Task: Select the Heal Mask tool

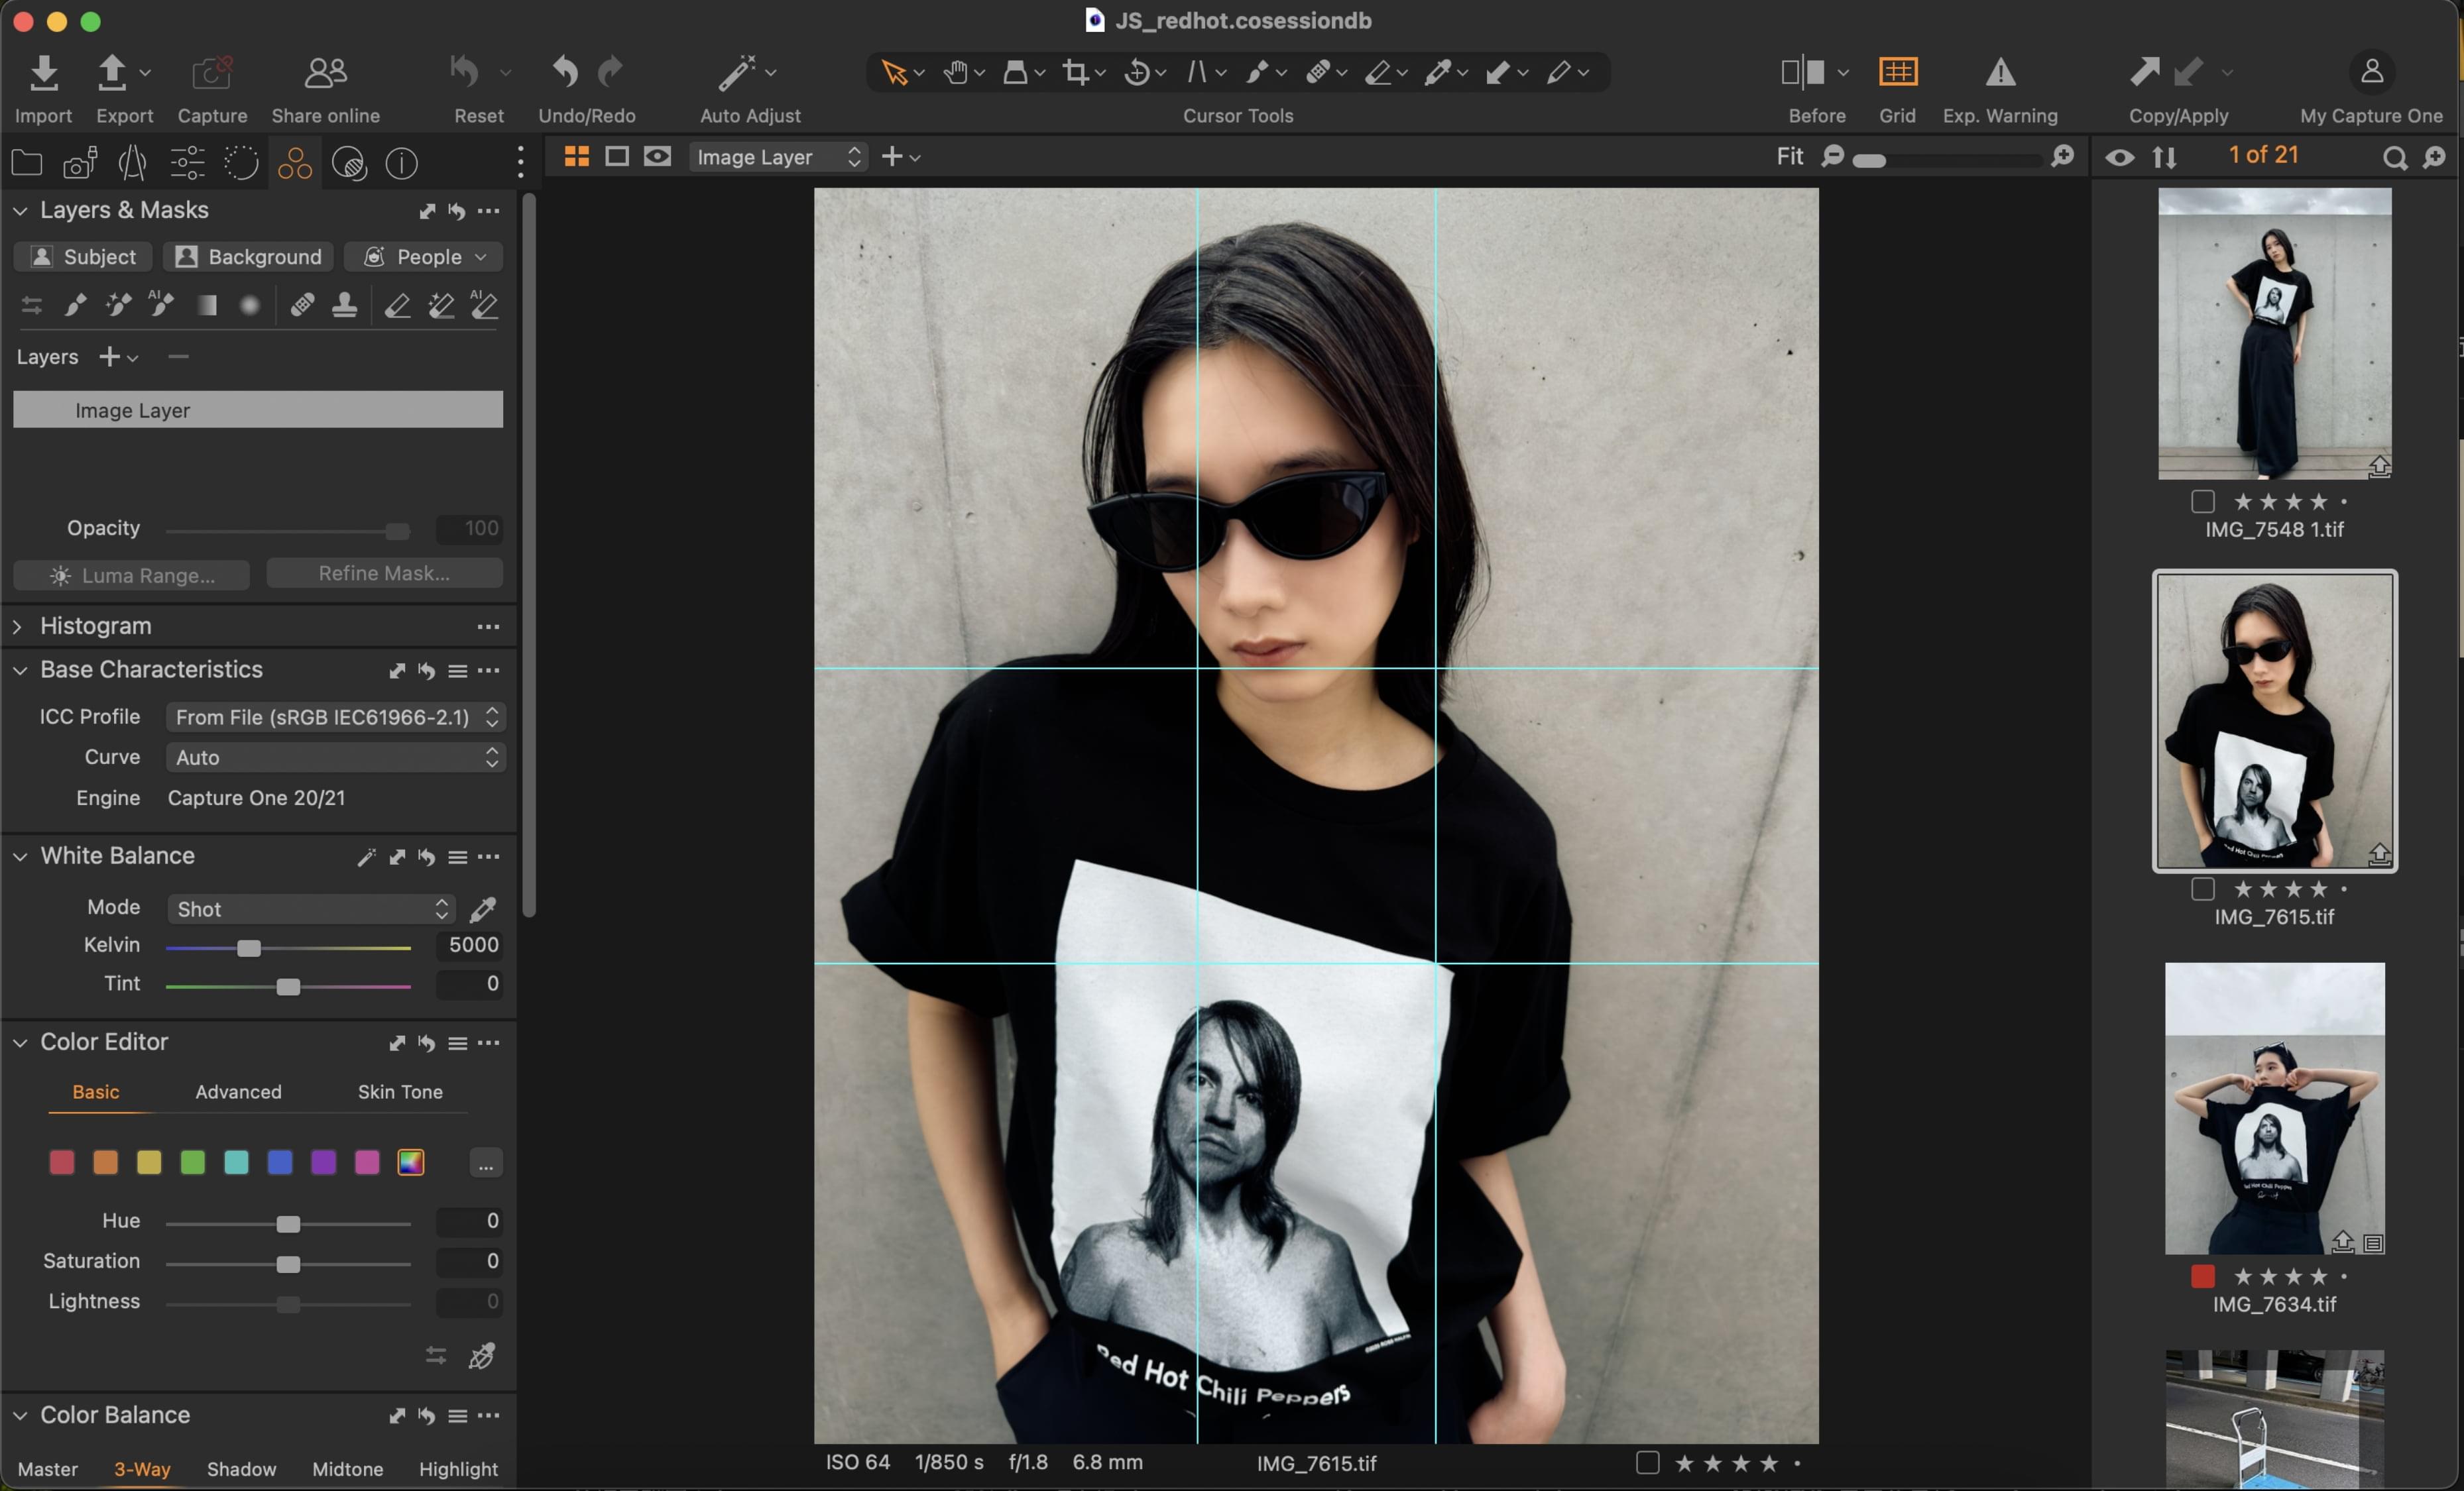Action: pos(302,305)
